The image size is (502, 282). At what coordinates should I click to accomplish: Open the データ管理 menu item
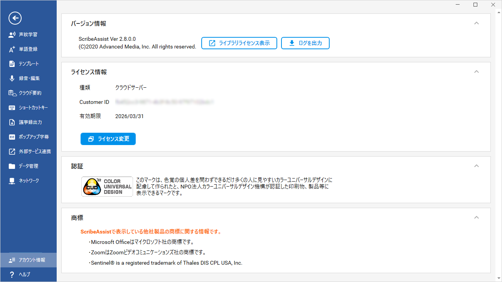point(28,166)
